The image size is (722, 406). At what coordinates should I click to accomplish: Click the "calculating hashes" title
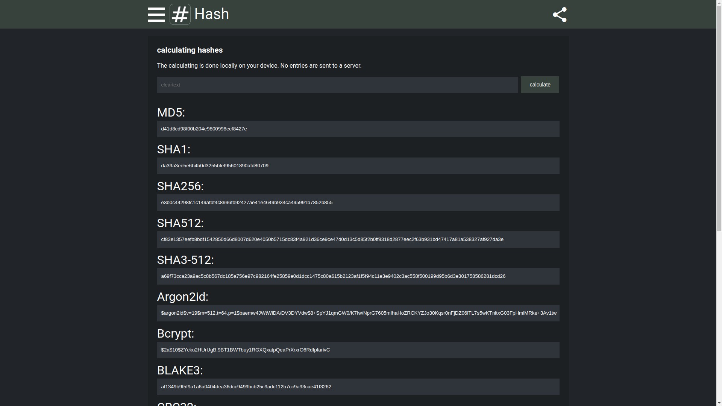click(x=190, y=50)
